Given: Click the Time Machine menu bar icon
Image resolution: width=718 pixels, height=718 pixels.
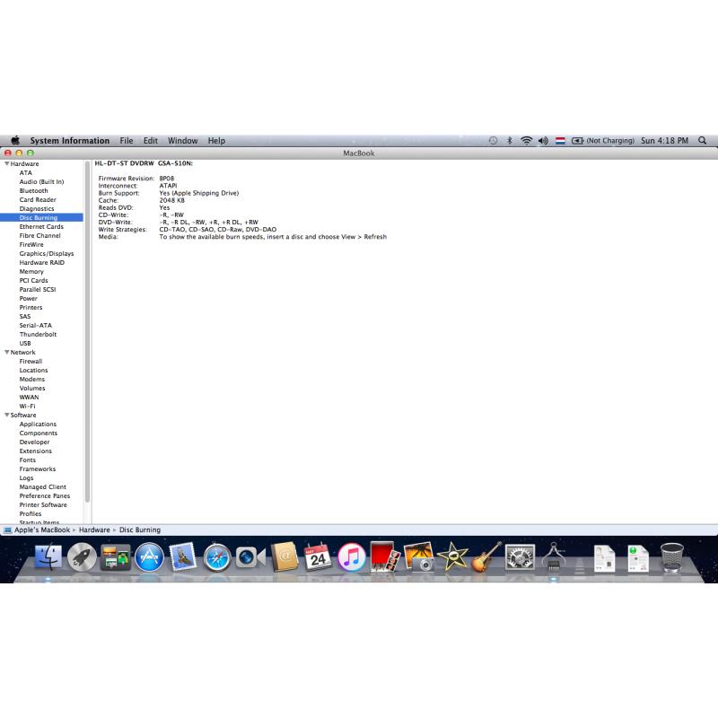Looking at the screenshot, I should coord(493,141).
